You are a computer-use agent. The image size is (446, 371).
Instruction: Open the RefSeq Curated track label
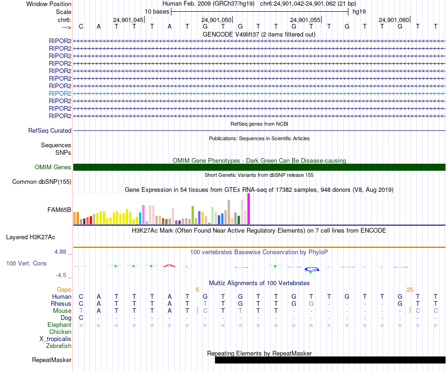pos(50,131)
